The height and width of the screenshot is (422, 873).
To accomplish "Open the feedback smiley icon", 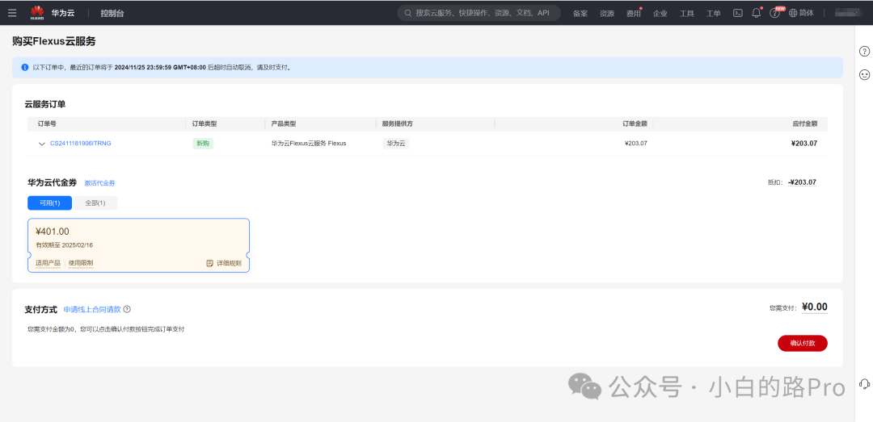I will coord(864,74).
